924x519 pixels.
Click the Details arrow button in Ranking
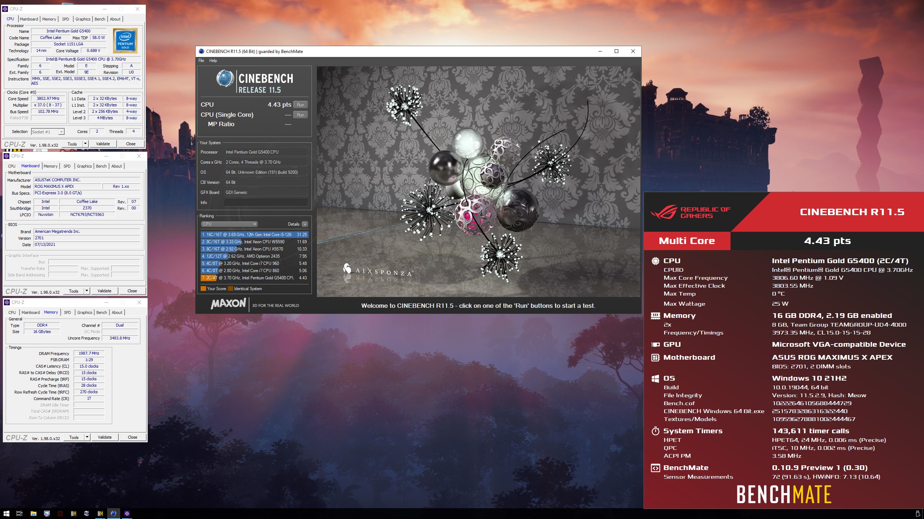pos(305,224)
